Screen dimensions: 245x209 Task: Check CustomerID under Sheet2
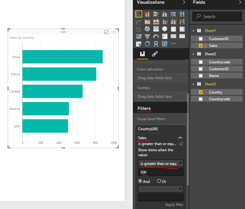[x=201, y=69]
